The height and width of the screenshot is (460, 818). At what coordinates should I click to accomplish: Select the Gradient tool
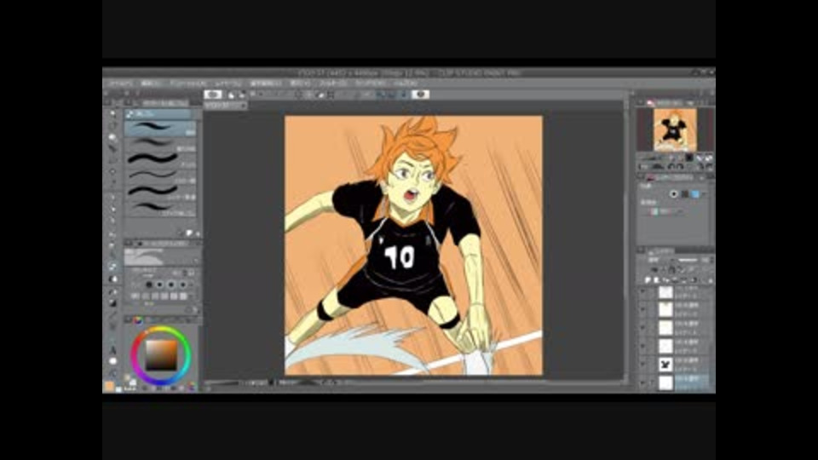click(x=112, y=302)
